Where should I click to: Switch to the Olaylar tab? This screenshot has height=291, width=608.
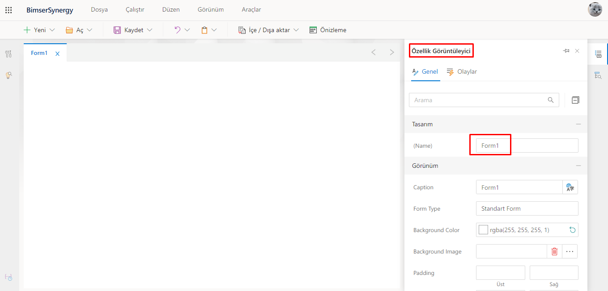pos(462,72)
